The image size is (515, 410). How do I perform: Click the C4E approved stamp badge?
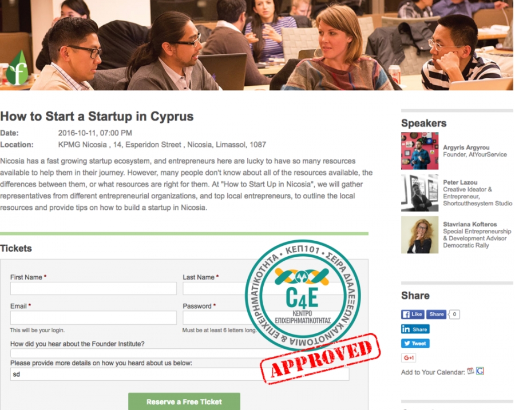303,296
